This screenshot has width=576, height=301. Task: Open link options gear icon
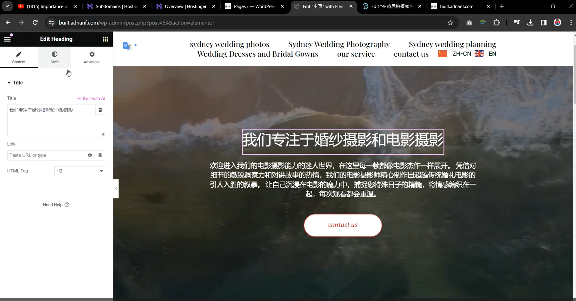click(x=90, y=155)
